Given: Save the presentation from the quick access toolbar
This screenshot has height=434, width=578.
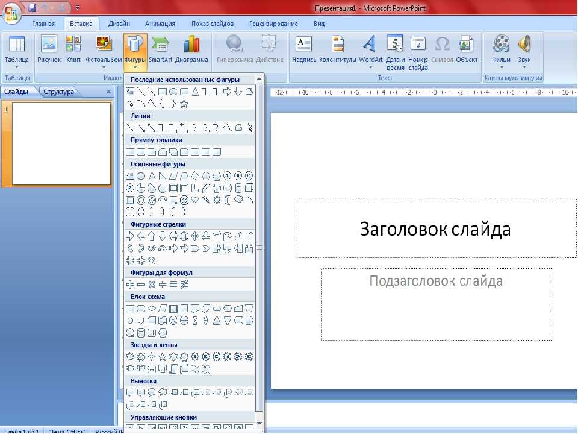Looking at the screenshot, I should tap(33, 7).
